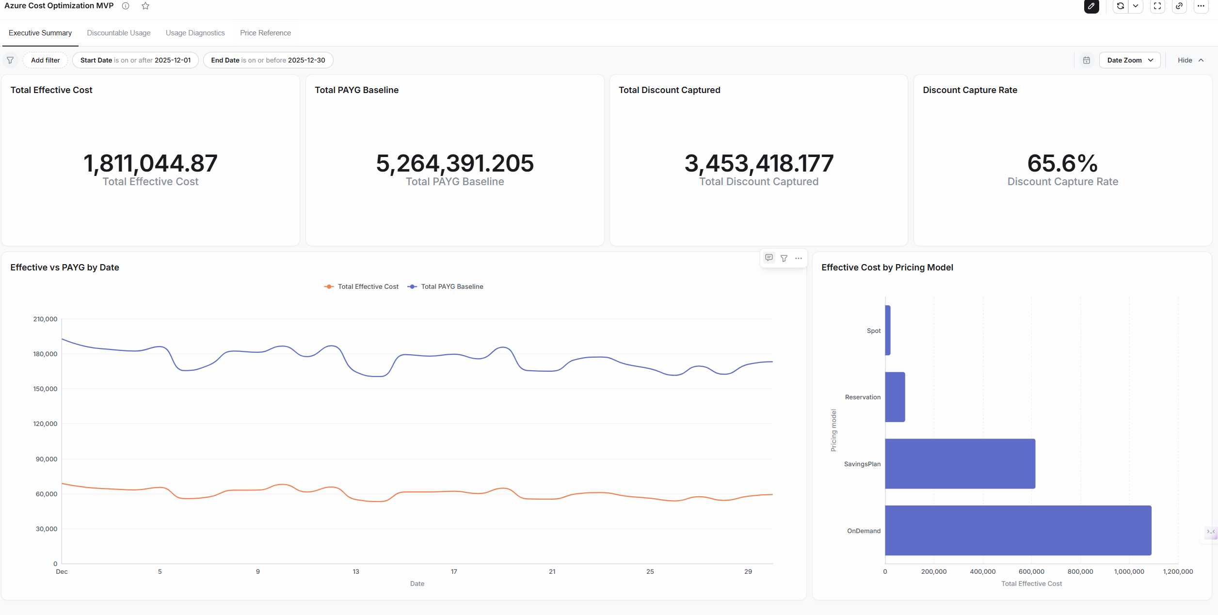Click the 1,811,044.87 effective cost value
The width and height of the screenshot is (1218, 615).
coord(150,163)
